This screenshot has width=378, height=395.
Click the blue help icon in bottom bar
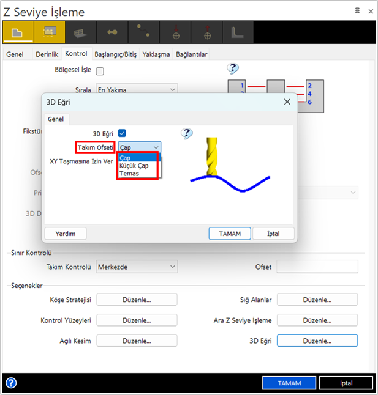coord(11,383)
